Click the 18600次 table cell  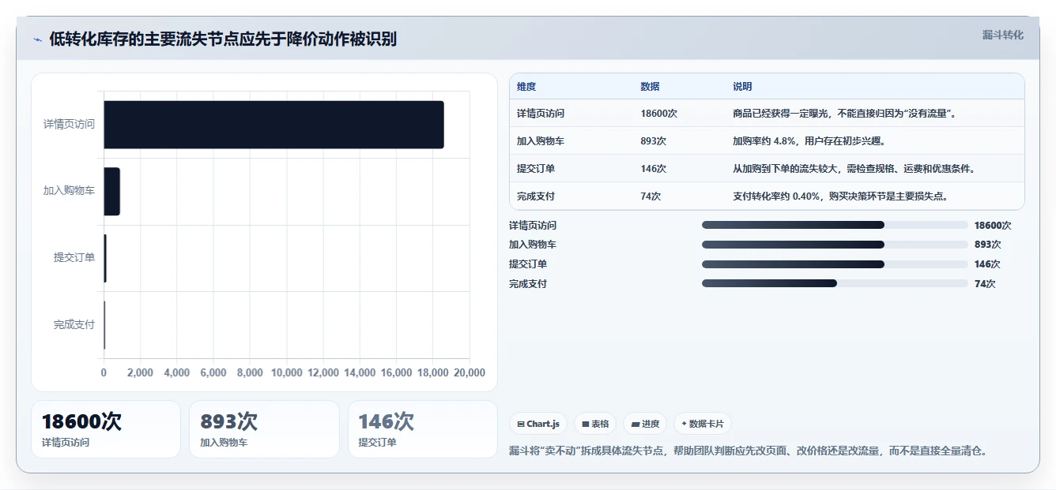click(658, 114)
